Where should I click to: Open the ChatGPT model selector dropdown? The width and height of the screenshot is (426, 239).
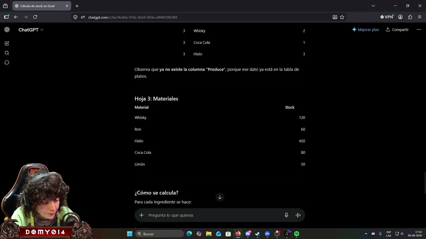[31, 30]
